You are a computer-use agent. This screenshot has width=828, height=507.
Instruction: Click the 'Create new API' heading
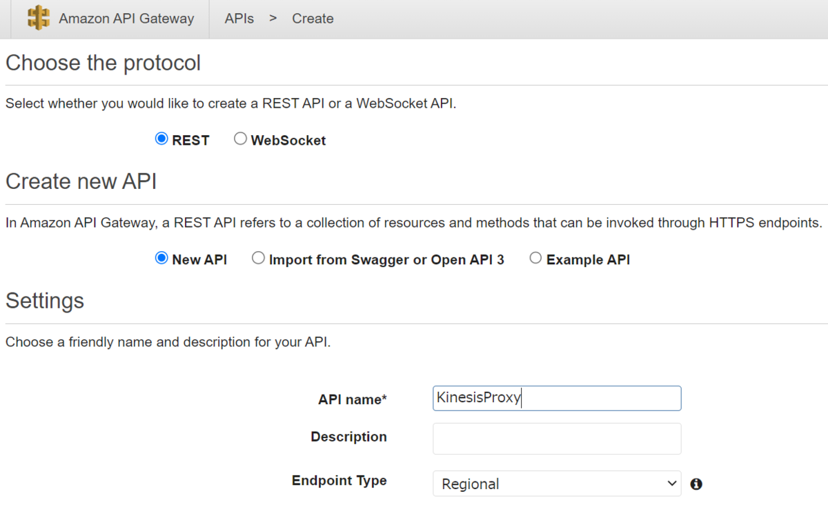[81, 181]
